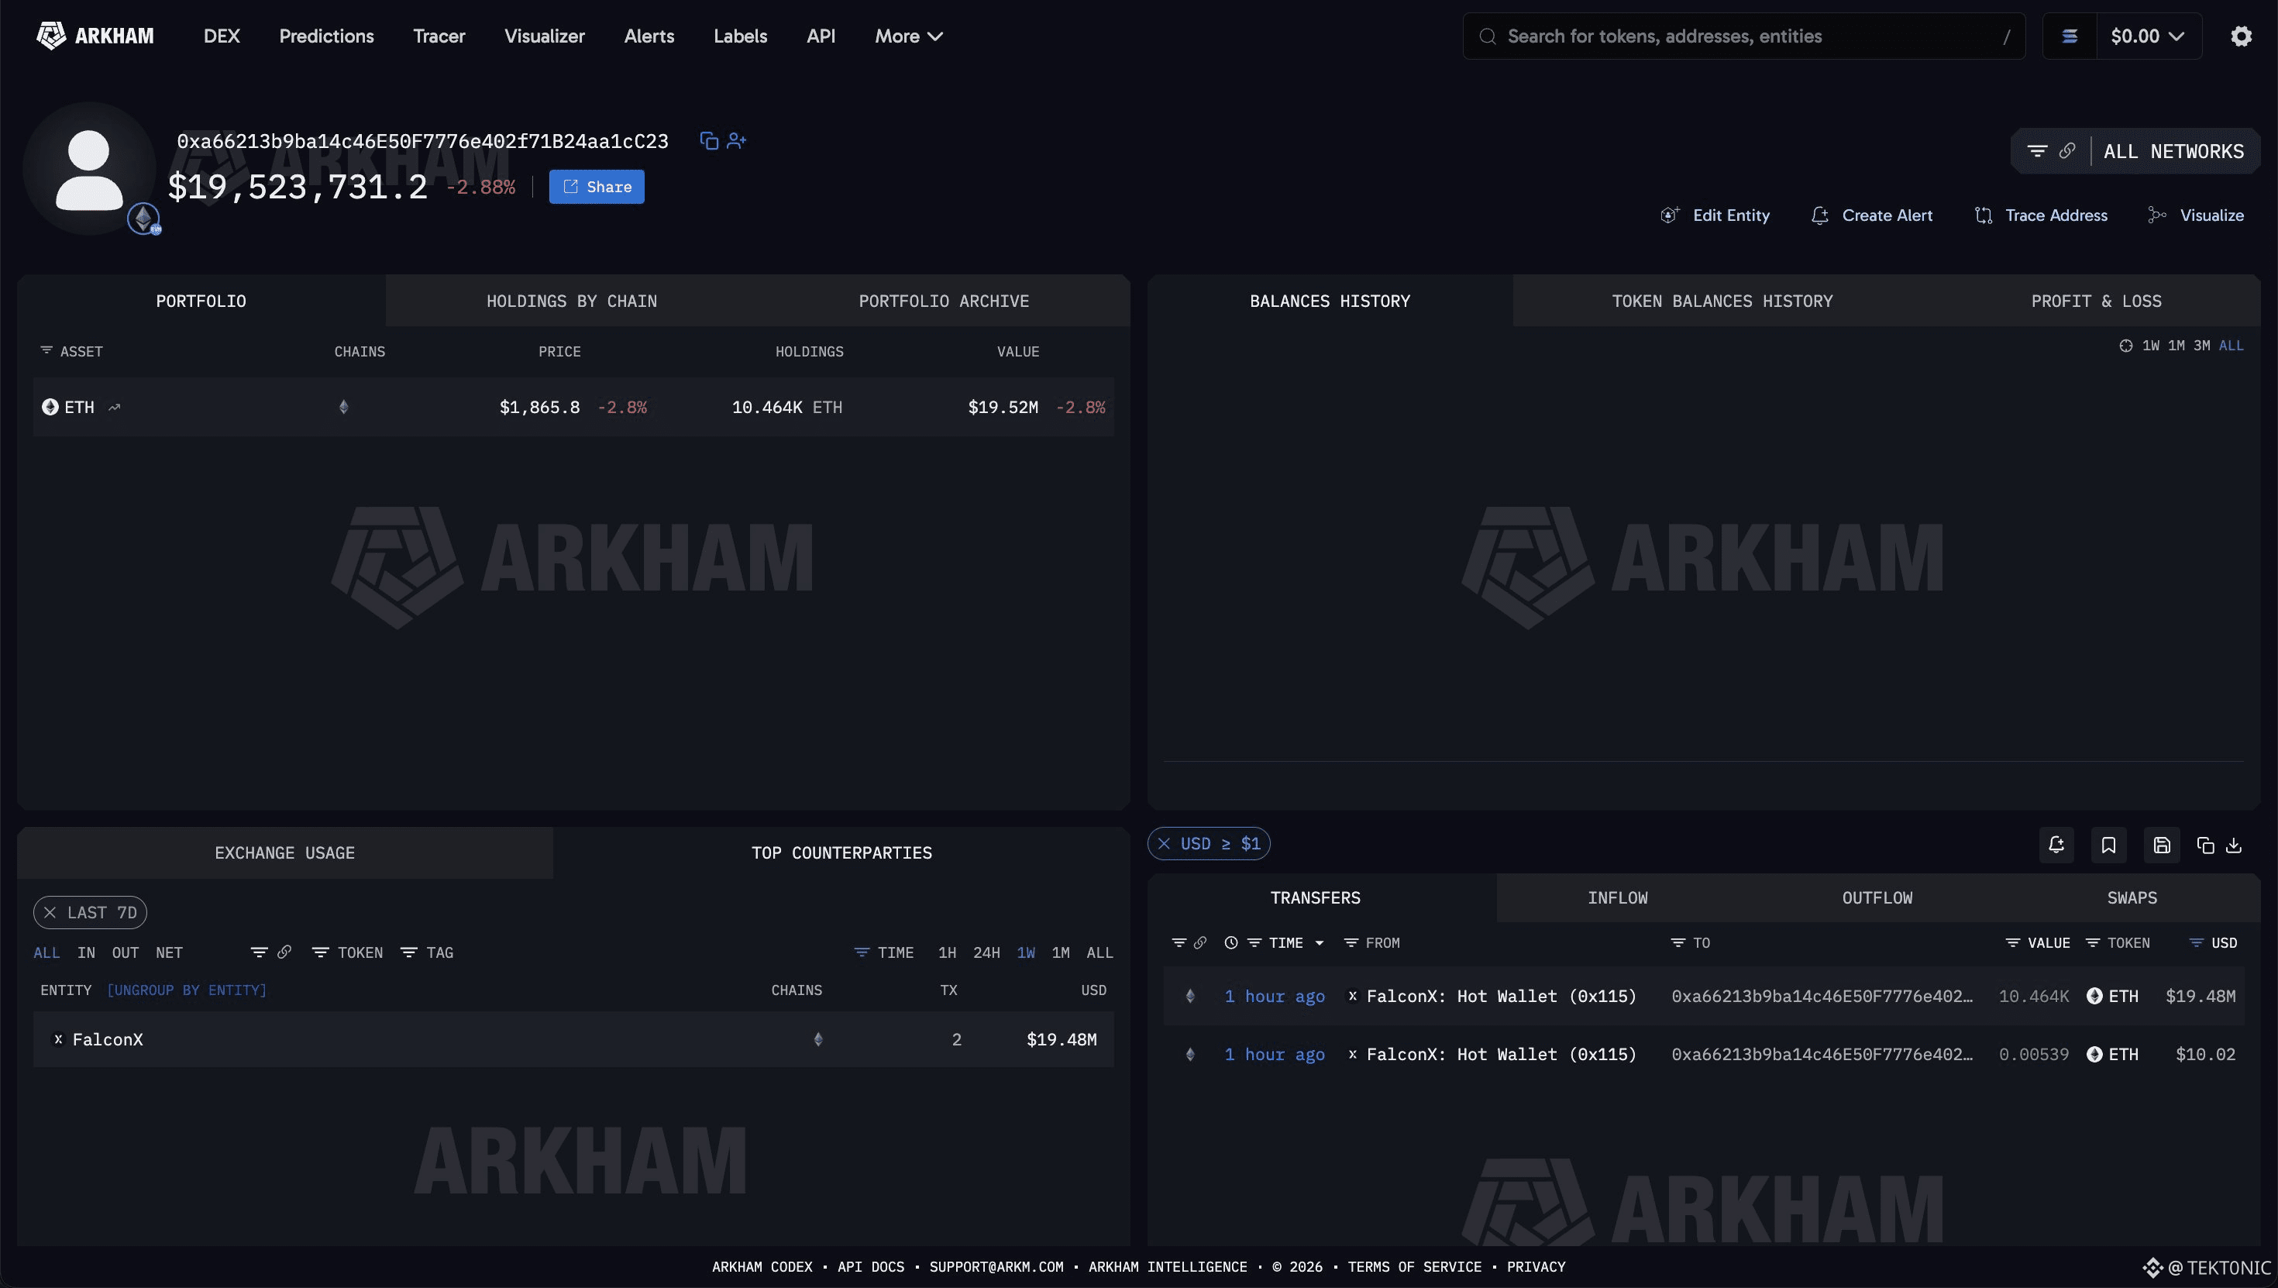
Task: Copy the wallet address with the copy icon
Action: click(708, 140)
